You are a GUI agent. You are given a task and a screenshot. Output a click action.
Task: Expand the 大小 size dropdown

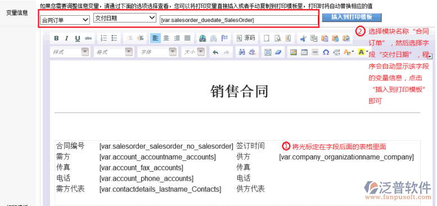pos(193,52)
